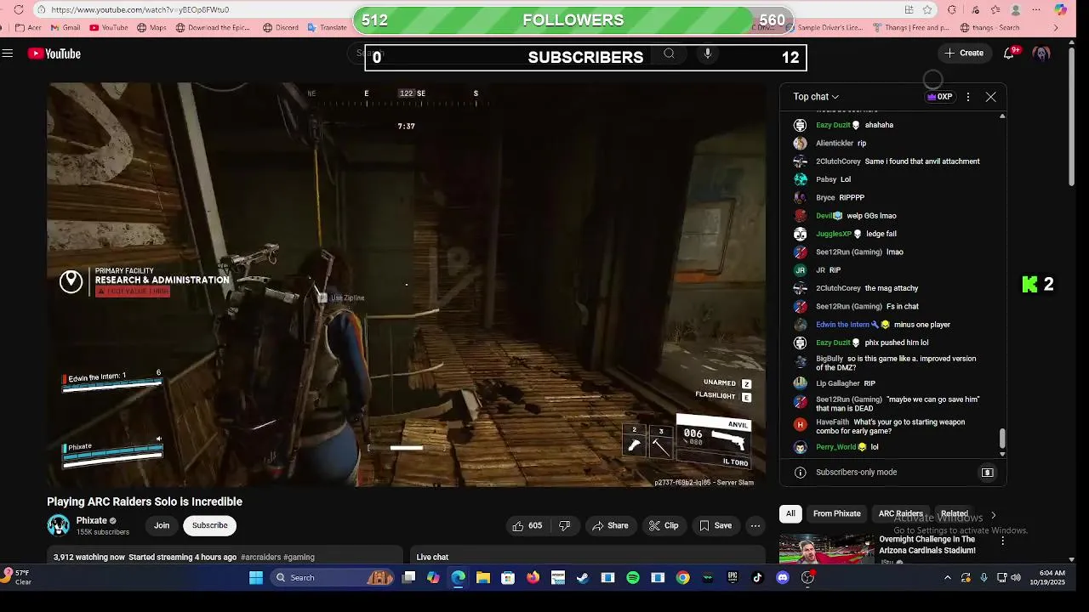Share the video

point(610,525)
